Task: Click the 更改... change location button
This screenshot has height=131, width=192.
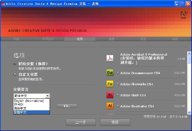Action: pos(67,106)
